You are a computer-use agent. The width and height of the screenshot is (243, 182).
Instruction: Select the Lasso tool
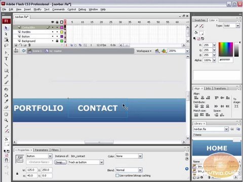coord(6,45)
